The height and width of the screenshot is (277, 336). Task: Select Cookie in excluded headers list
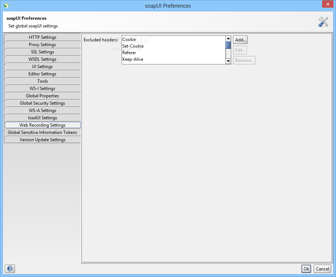coord(173,40)
